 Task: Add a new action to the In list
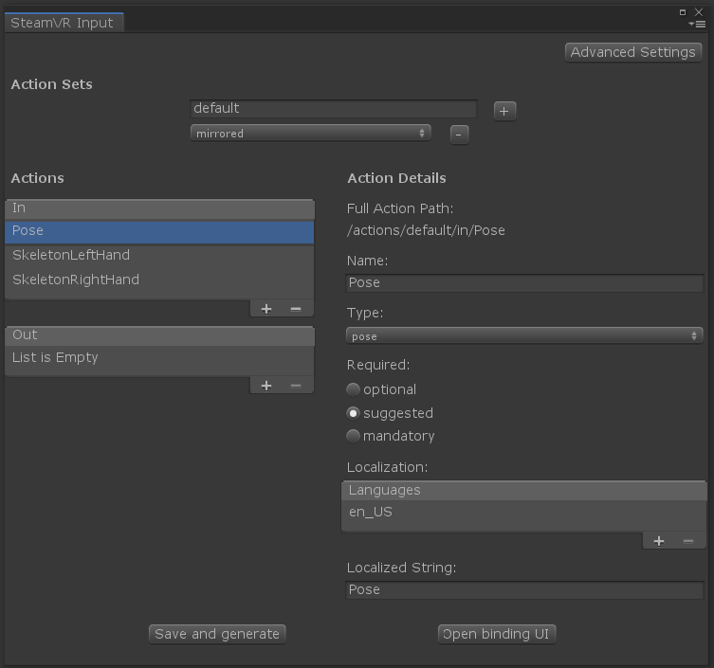[266, 310]
